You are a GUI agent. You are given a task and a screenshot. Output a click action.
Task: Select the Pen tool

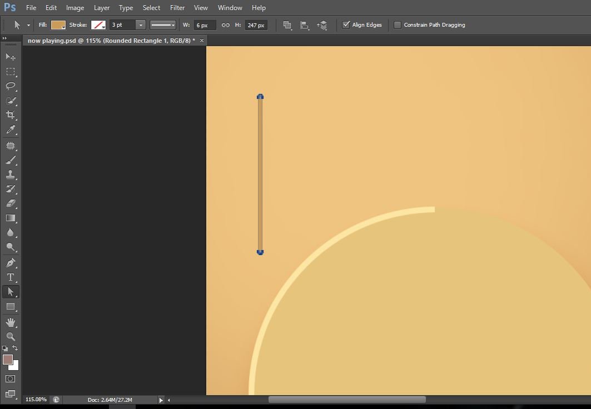pos(11,262)
